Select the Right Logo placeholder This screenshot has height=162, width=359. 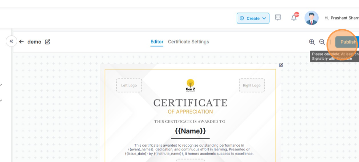click(x=252, y=85)
